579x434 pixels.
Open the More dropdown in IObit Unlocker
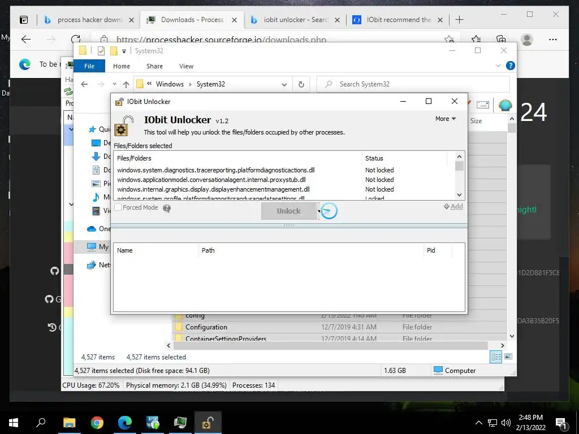coord(446,119)
